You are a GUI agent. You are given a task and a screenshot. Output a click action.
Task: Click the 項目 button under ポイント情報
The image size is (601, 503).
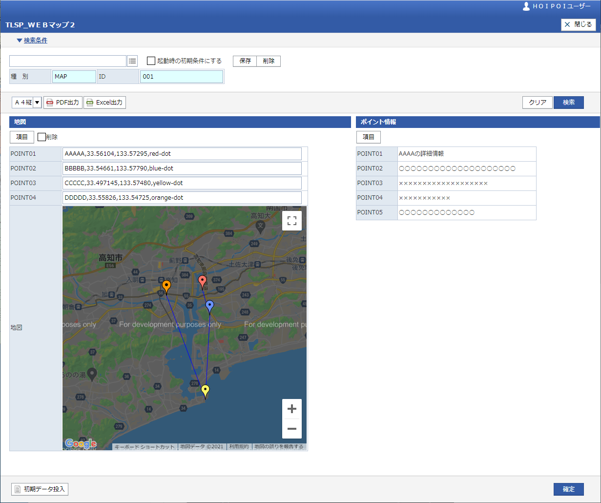369,137
